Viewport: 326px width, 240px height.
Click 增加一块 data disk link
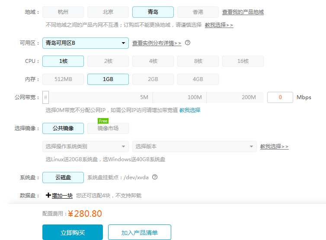tap(62, 196)
